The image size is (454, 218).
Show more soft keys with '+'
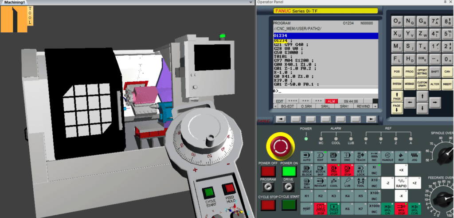pyautogui.click(x=375, y=106)
